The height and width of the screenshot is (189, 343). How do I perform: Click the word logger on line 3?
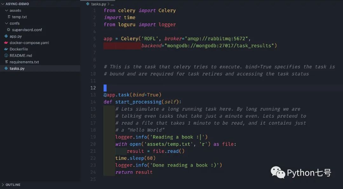[x=167, y=24]
